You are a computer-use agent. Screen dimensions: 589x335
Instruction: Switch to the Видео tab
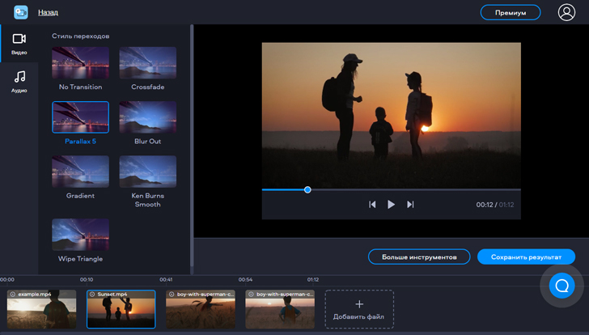(19, 44)
